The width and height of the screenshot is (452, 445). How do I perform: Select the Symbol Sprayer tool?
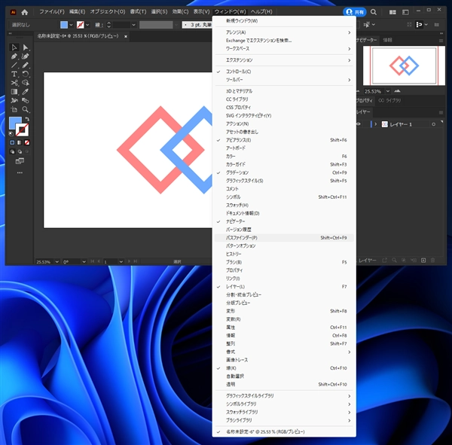14,101
